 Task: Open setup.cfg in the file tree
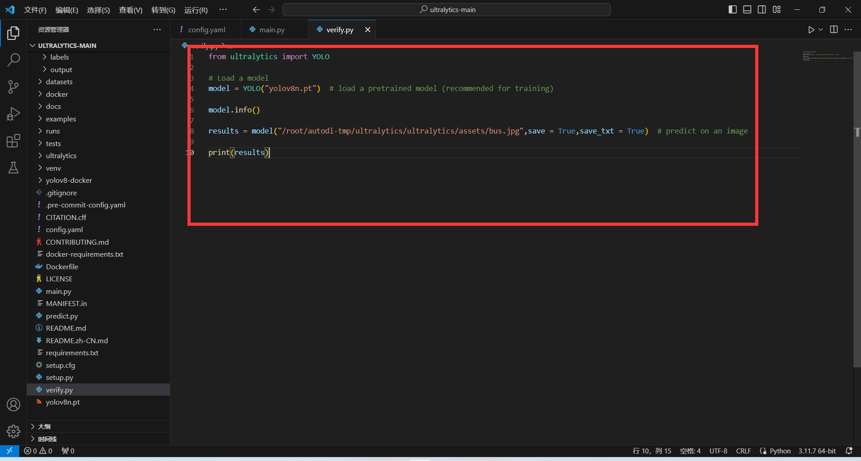pos(99,365)
